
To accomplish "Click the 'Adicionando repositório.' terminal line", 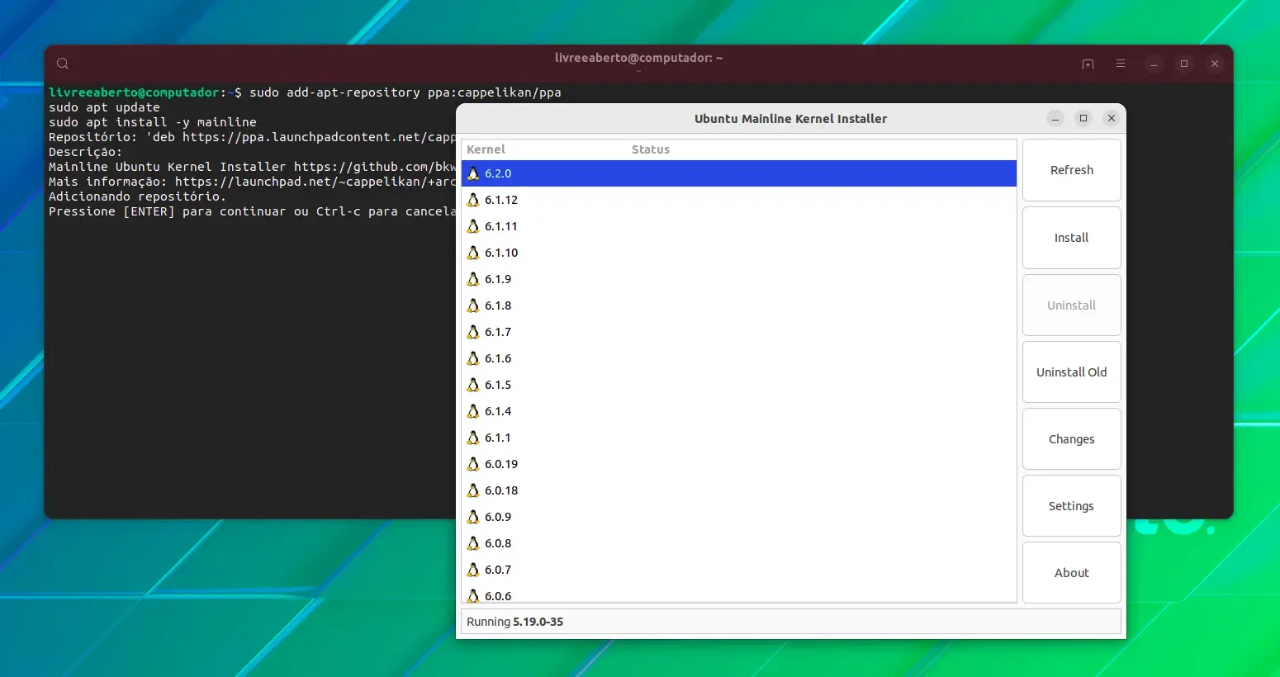I will pyautogui.click(x=137, y=196).
